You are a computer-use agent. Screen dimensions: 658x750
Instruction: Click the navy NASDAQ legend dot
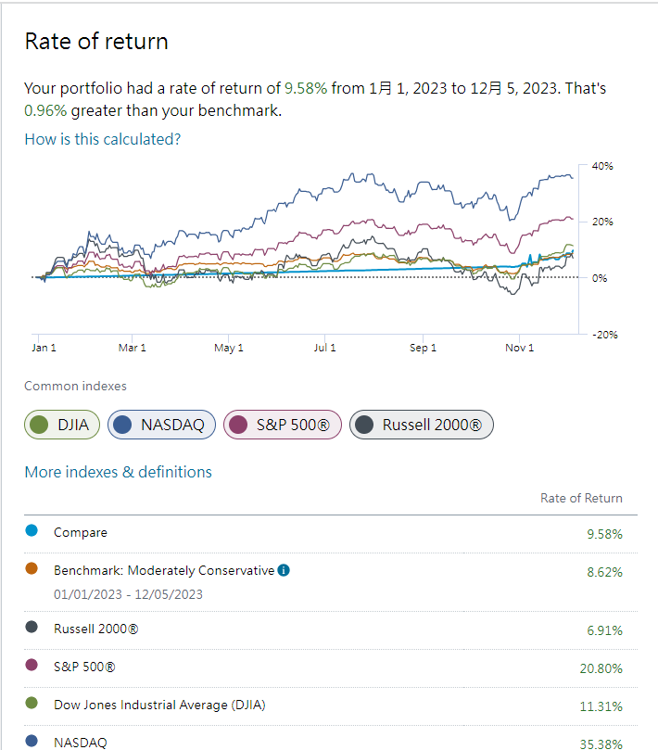(32, 741)
